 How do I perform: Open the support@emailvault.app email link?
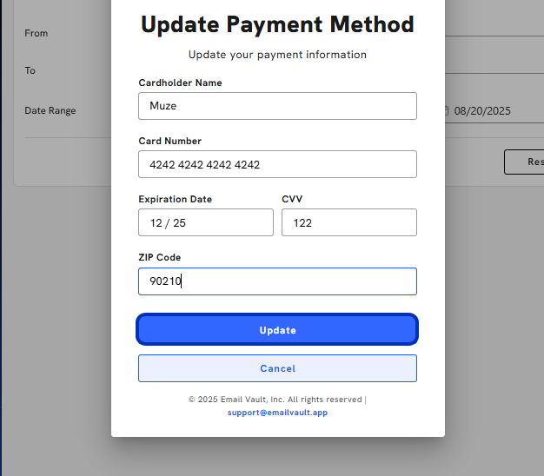(277, 413)
